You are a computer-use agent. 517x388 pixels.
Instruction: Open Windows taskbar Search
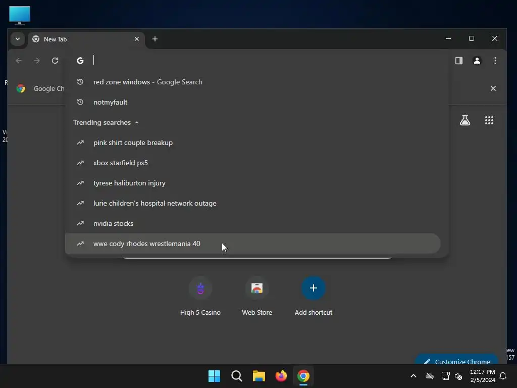tap(237, 376)
